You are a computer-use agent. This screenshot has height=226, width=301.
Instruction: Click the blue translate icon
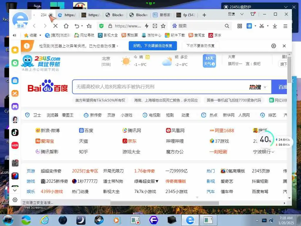[x=249, y=26]
